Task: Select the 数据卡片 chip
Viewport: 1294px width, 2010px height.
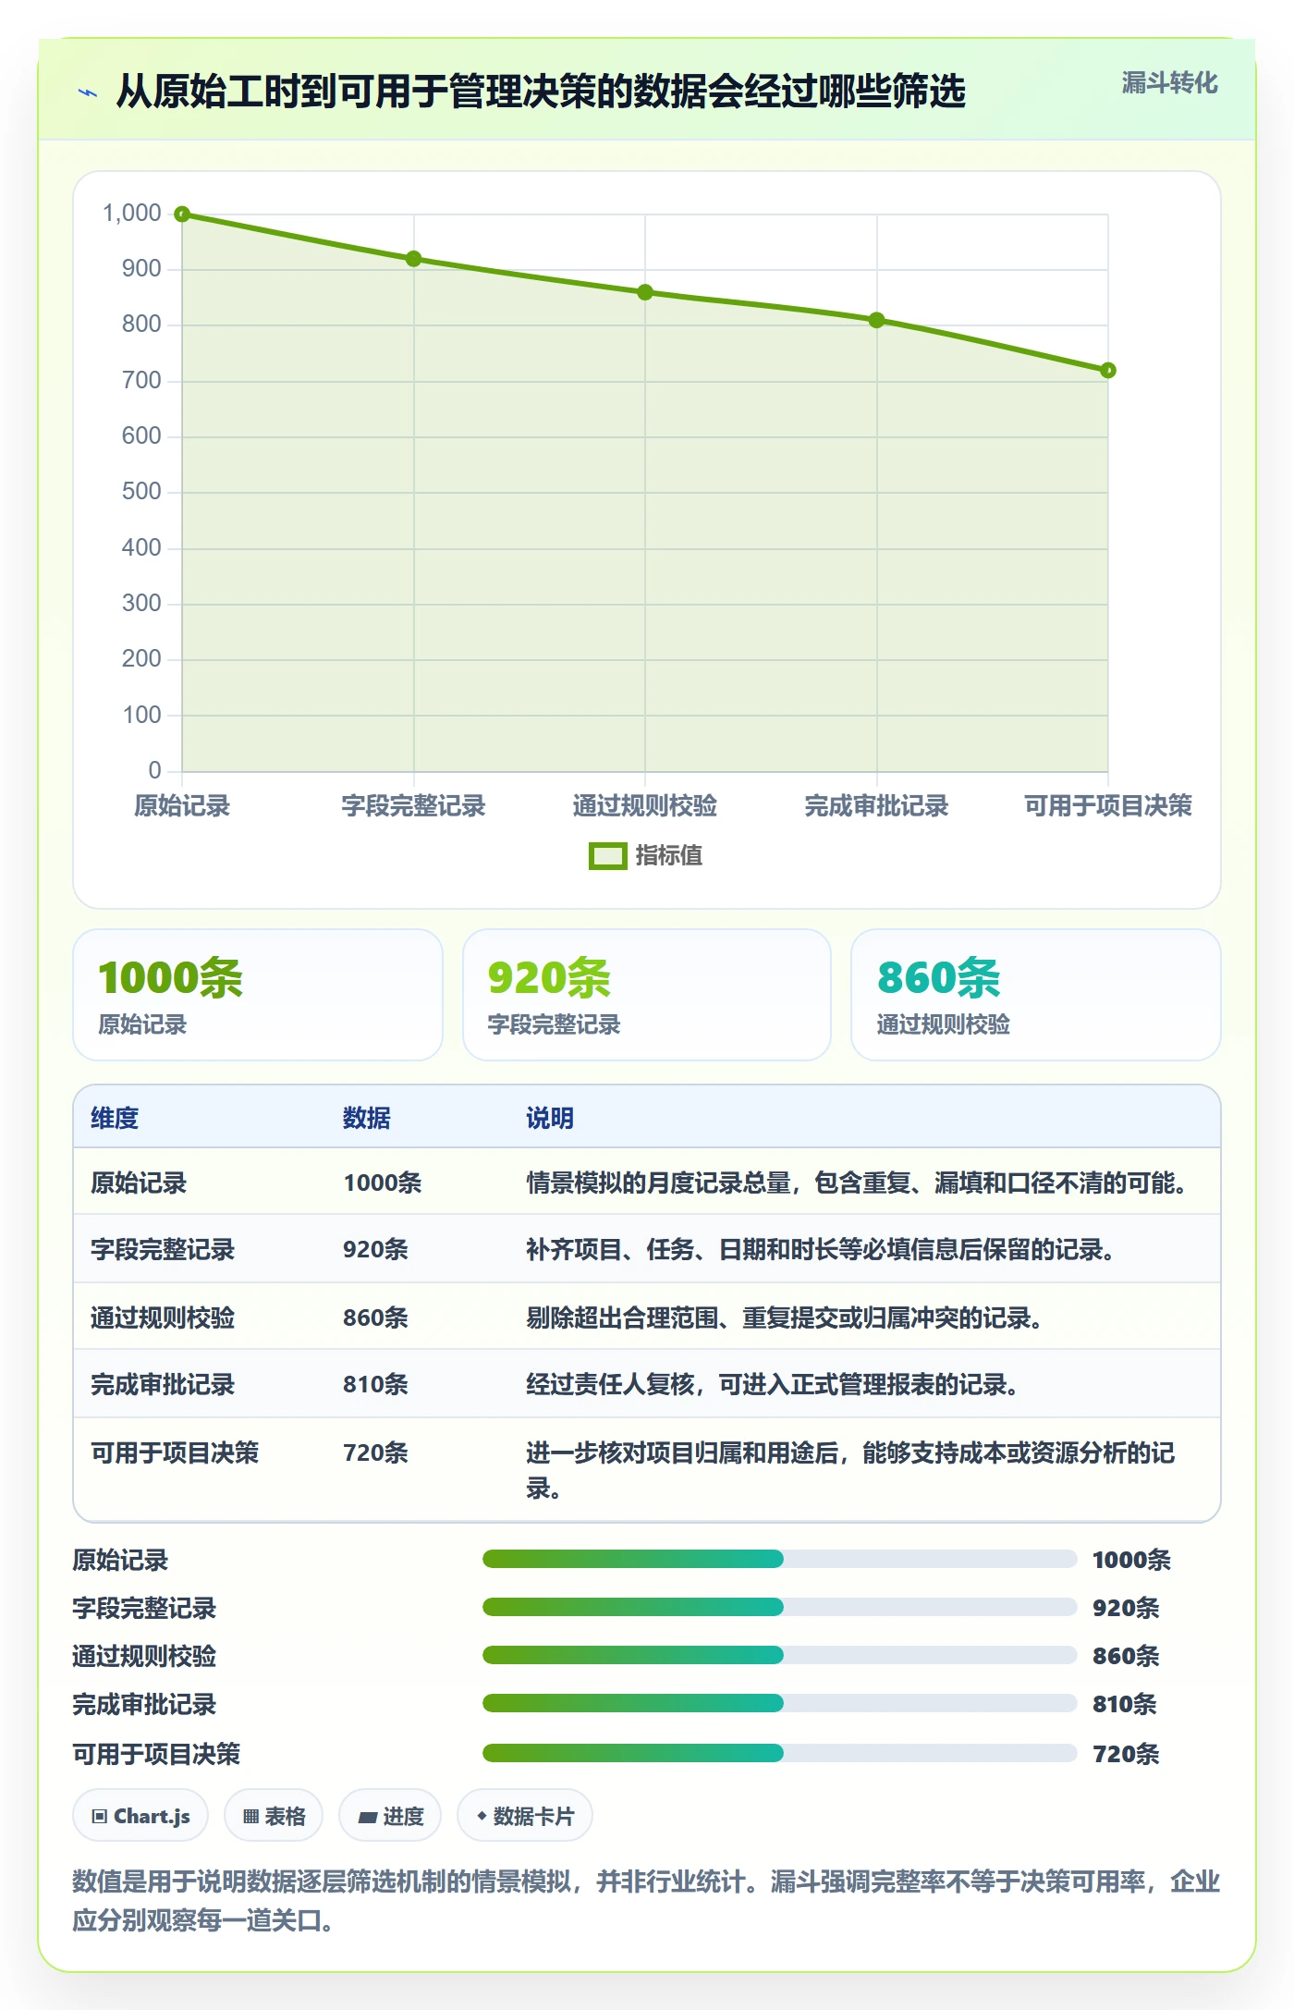Action: tap(525, 1816)
